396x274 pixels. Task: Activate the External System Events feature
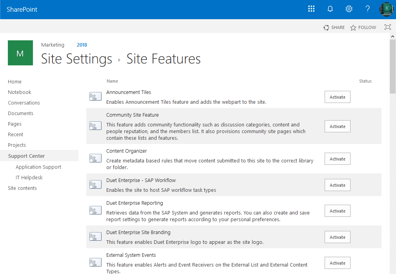click(x=337, y=263)
